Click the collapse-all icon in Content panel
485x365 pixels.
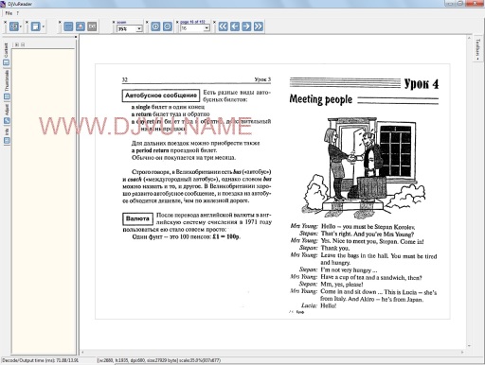click(23, 44)
